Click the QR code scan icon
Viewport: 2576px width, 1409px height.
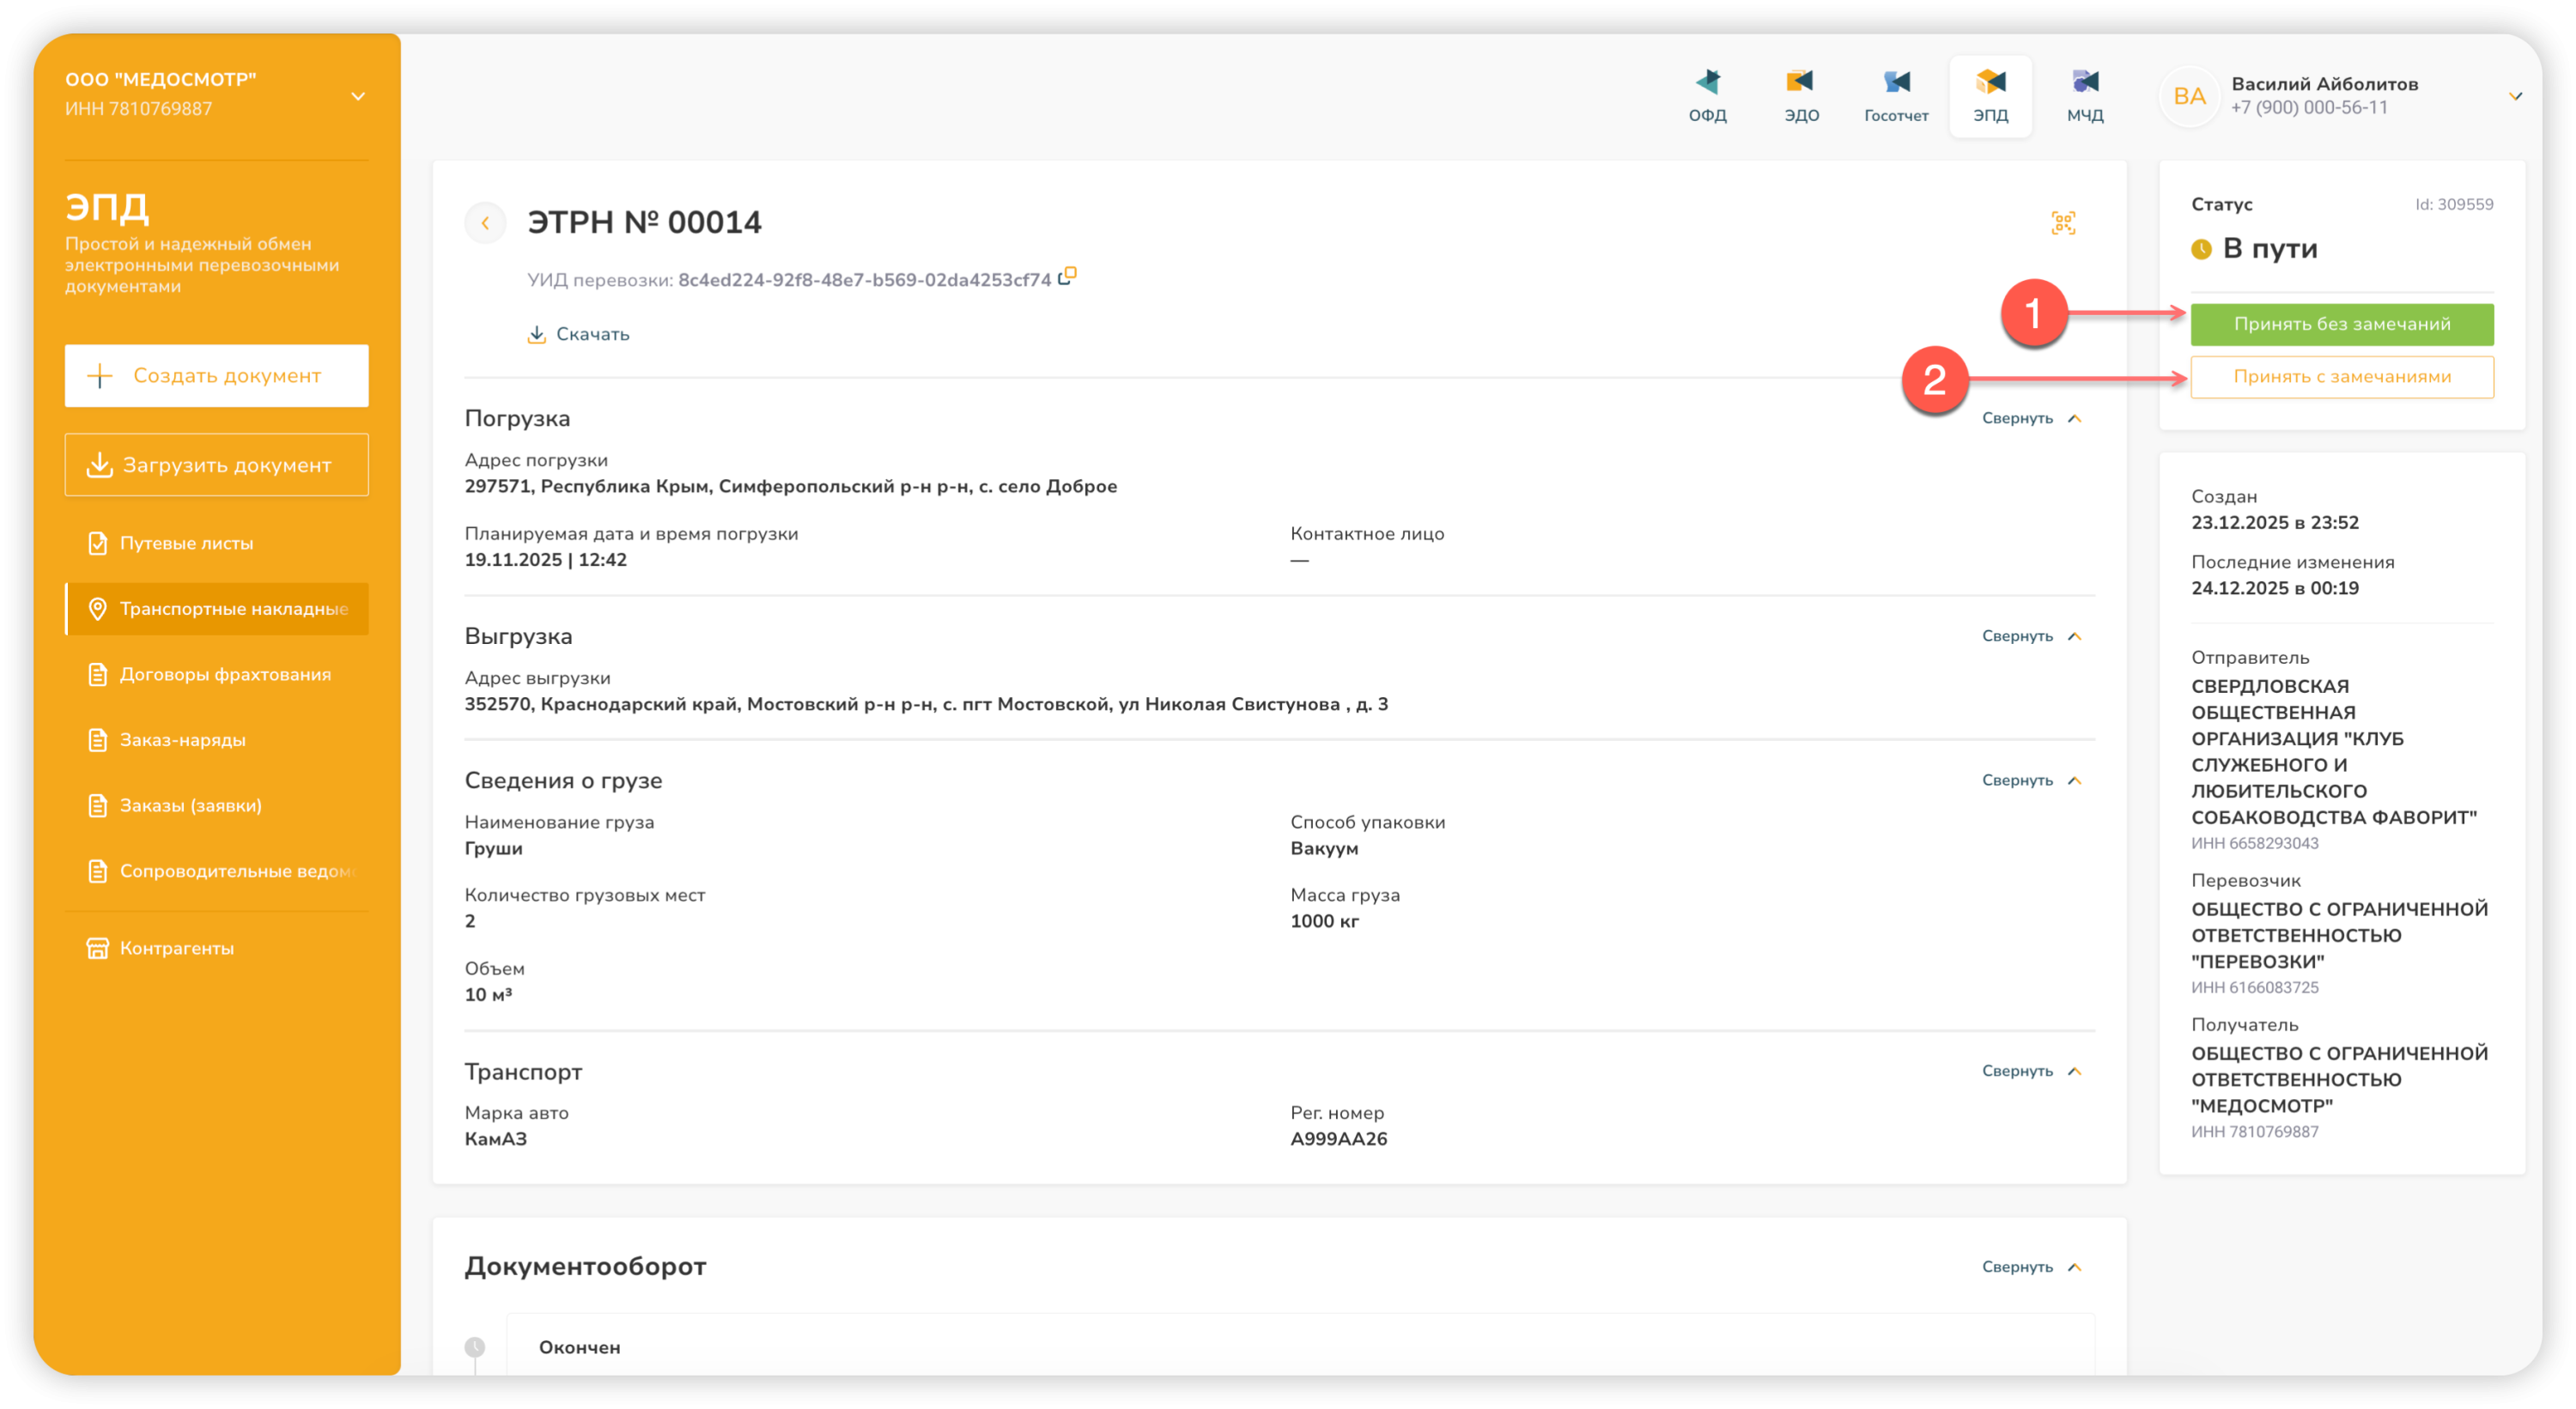tap(2063, 222)
